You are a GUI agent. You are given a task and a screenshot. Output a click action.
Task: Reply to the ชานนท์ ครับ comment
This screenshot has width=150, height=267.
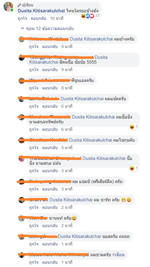(x=50, y=226)
